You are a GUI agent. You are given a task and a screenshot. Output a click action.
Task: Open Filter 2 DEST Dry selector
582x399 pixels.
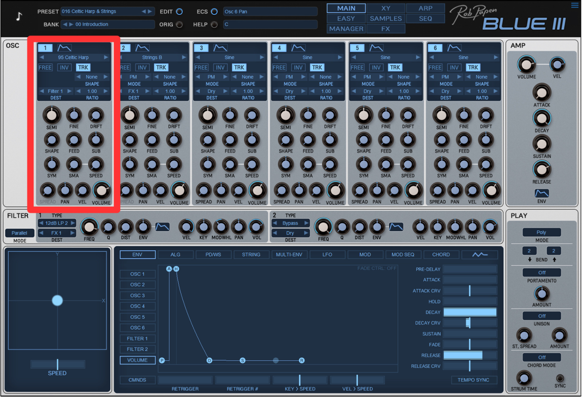290,233
